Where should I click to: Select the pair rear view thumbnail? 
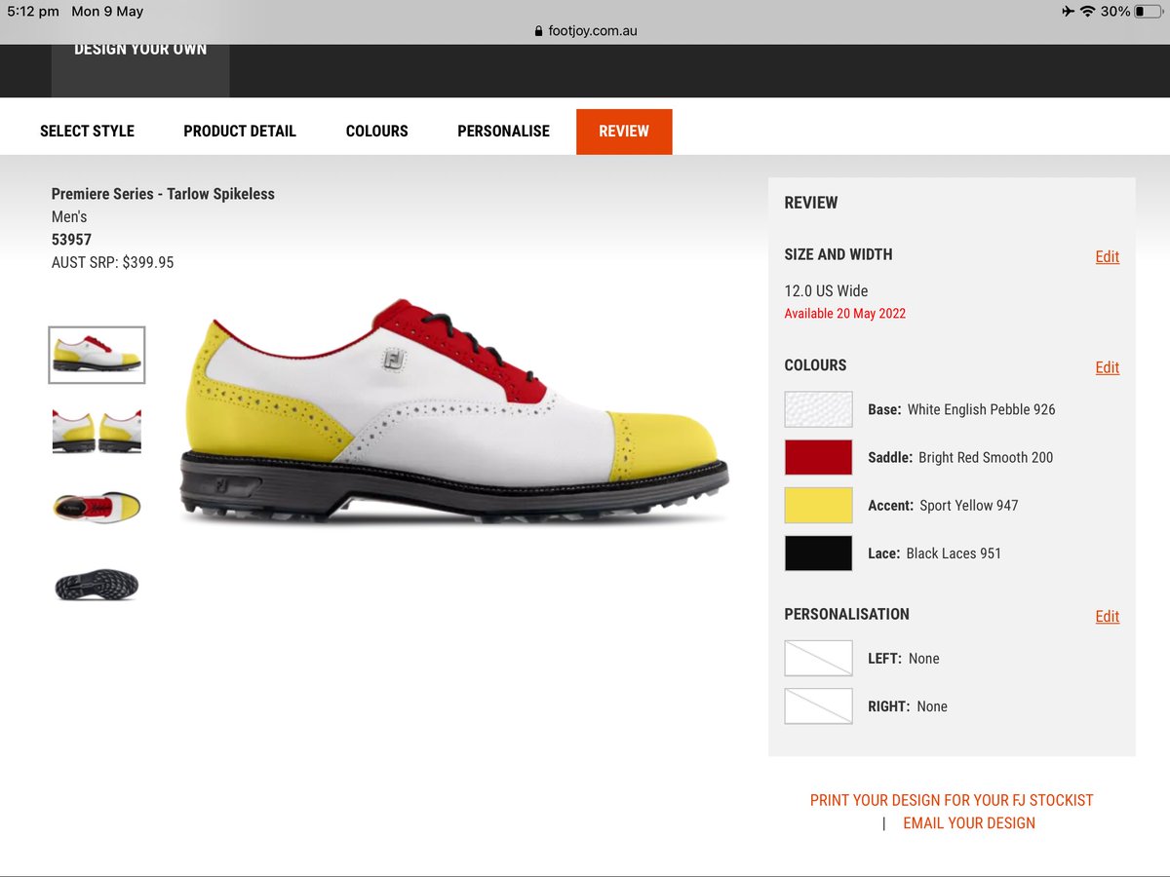point(97,431)
